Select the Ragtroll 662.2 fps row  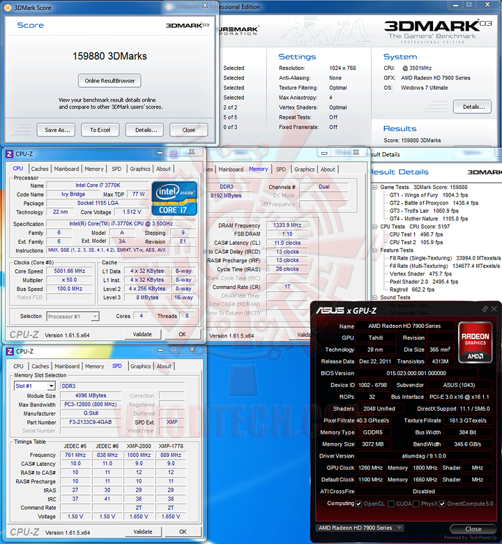pyautogui.click(x=412, y=289)
